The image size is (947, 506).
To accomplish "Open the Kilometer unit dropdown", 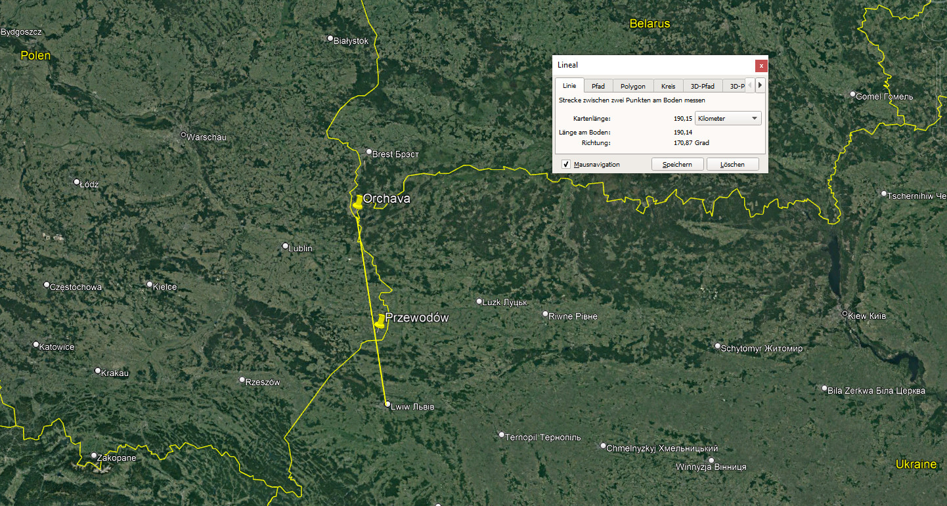I will (728, 119).
